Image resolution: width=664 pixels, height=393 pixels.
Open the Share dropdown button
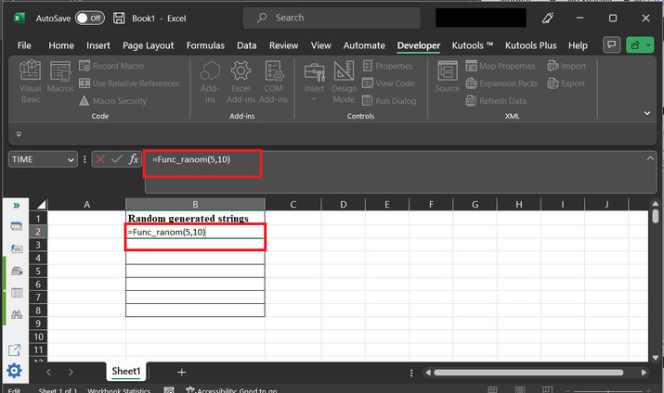tap(640, 44)
